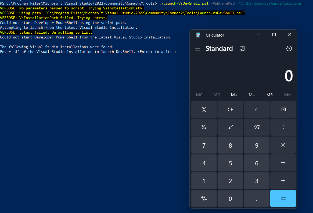The image size is (313, 213).
Task: Click the plus operator key
Action: [283, 181]
